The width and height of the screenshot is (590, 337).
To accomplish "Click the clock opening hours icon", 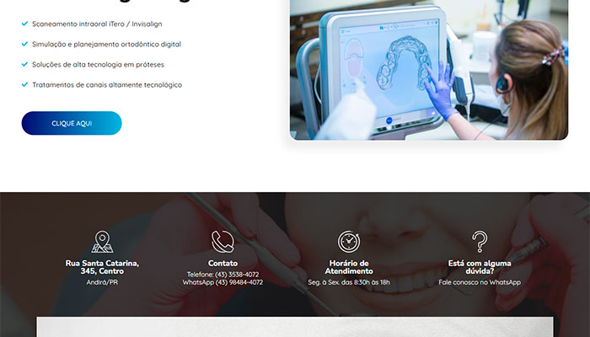I will 349,242.
